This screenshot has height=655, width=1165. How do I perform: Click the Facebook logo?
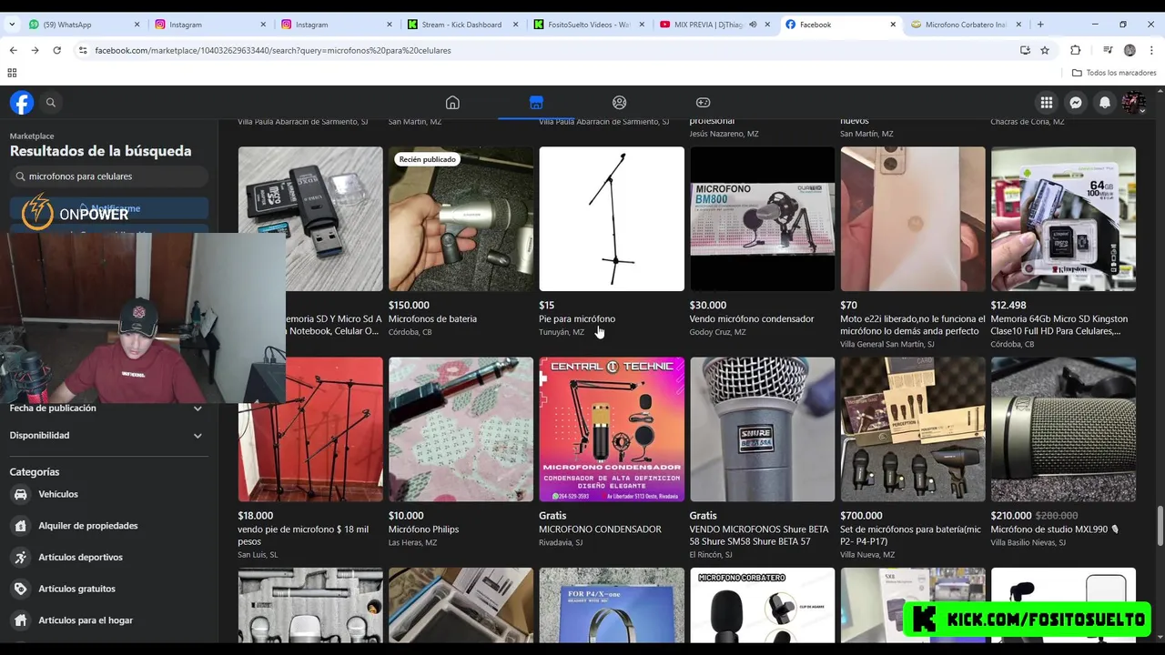tap(22, 103)
